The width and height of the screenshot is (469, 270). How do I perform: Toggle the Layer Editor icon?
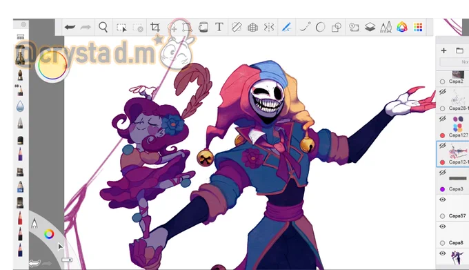tap(370, 27)
